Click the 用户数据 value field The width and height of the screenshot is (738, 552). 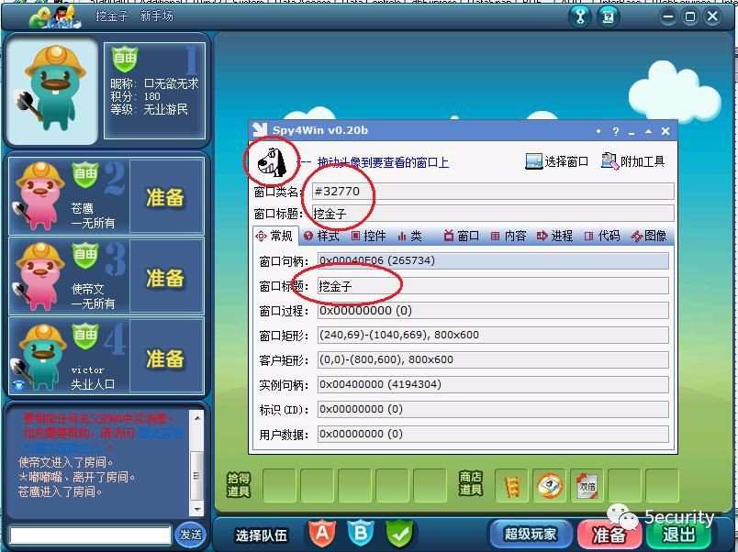pos(493,434)
